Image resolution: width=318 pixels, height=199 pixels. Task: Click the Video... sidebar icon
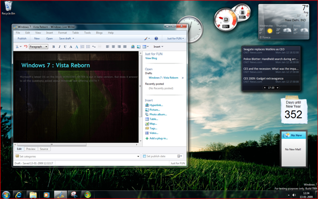point(147,133)
